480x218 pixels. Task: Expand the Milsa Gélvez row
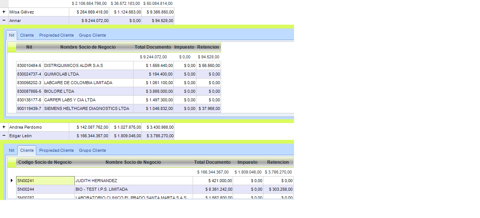[4, 12]
